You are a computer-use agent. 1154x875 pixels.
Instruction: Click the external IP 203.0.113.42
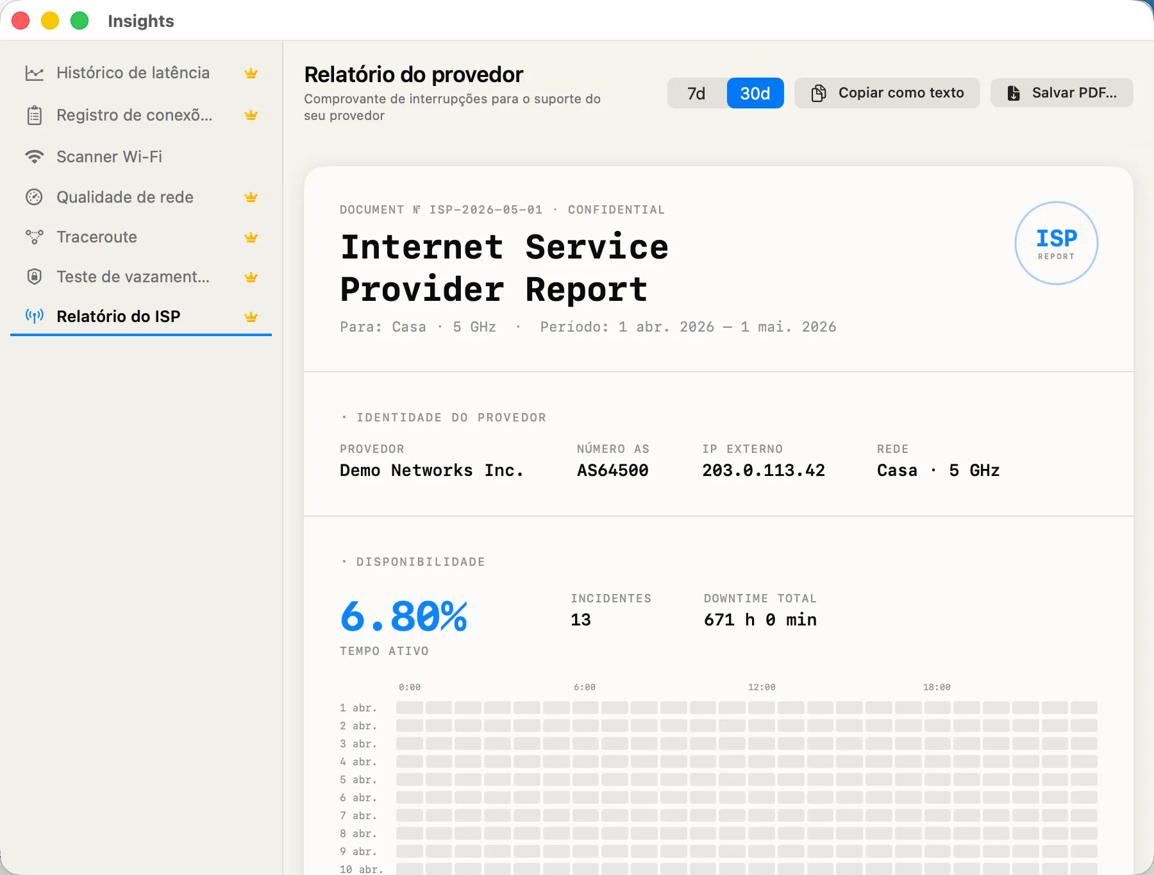click(764, 470)
